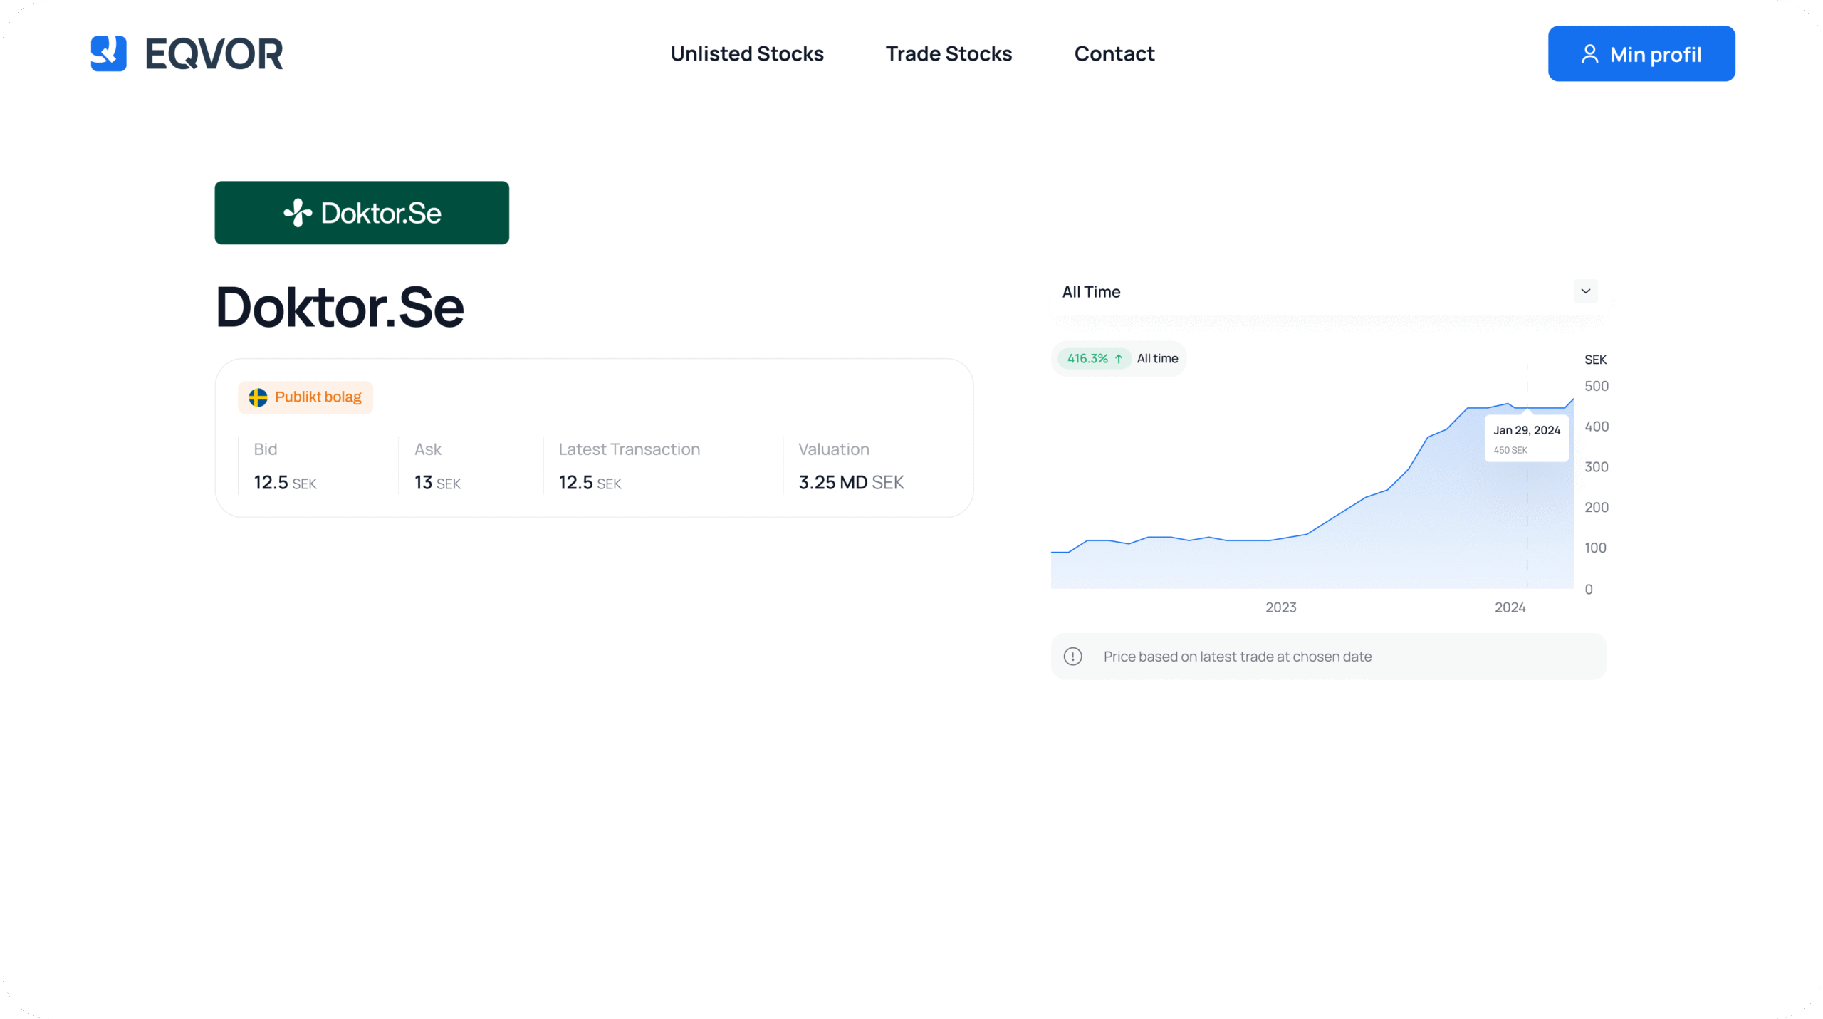The image size is (1823, 1019).
Task: Open the Min profil button
Action: tap(1641, 54)
